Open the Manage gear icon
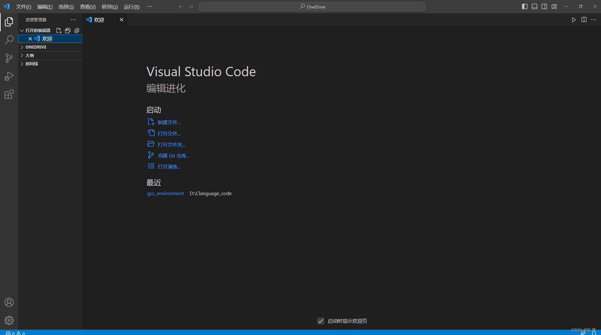601x335 pixels. click(9, 320)
